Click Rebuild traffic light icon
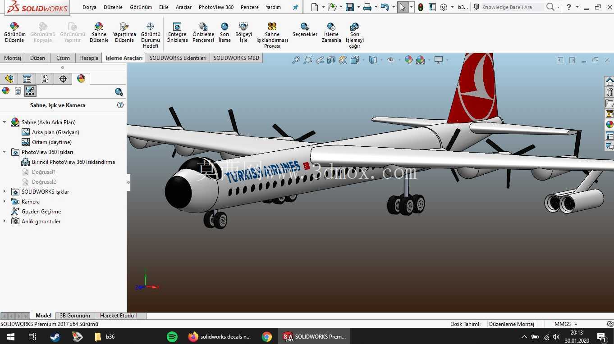 pos(421,7)
